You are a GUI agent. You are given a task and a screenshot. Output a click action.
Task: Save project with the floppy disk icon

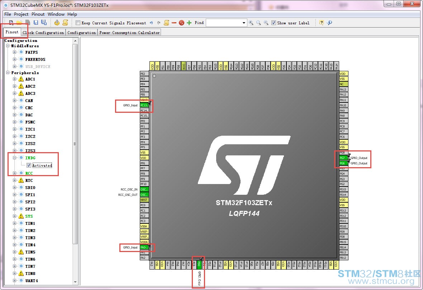pos(36,23)
